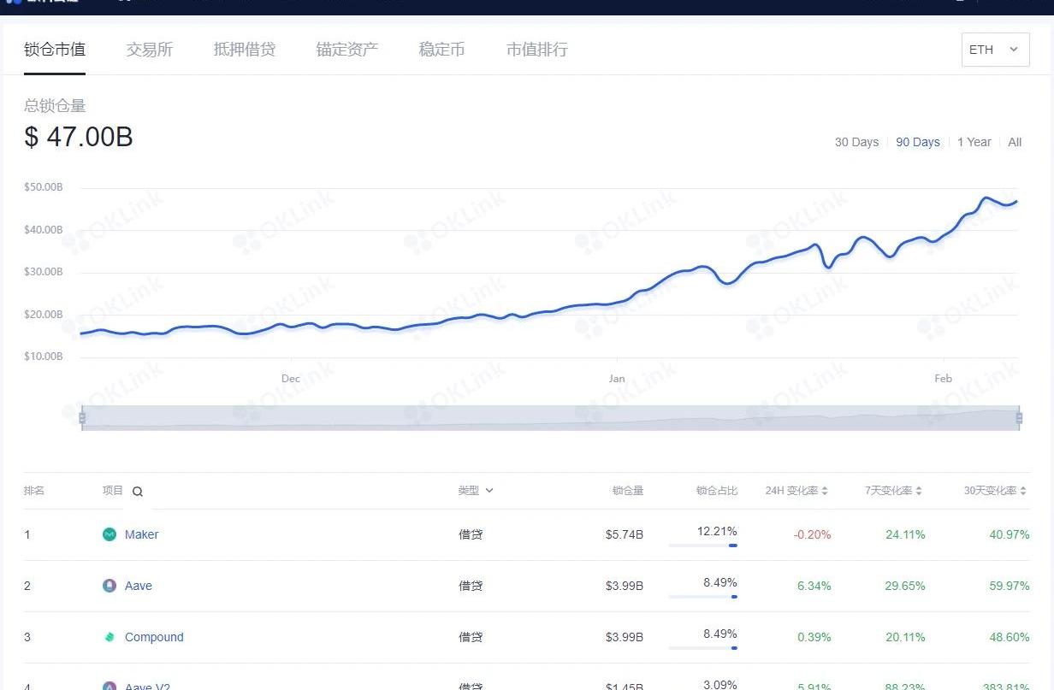The width and height of the screenshot is (1054, 690).
Task: Sort by 24H 变化率 arrows icon
Action: coord(825,491)
